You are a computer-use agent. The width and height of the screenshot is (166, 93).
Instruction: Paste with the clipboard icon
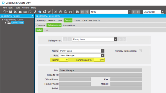tap(65, 12)
